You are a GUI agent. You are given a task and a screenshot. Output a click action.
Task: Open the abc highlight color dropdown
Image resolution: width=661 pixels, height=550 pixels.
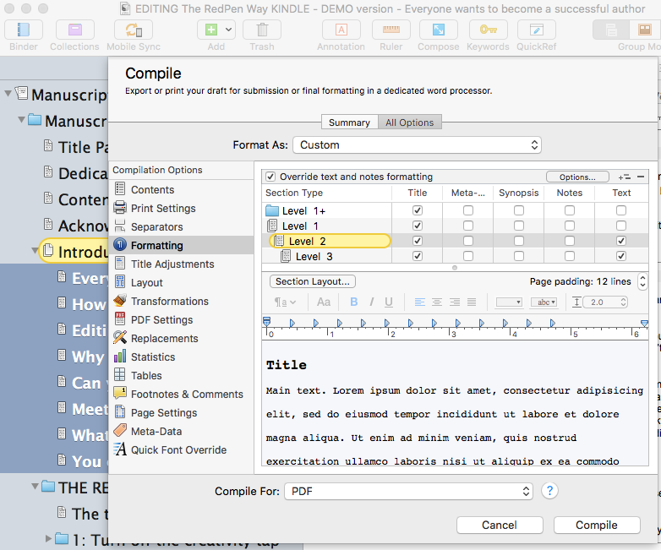[x=544, y=302]
